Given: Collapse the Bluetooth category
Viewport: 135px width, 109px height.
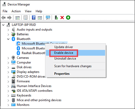Looking at the screenshot, I should click(8, 39).
